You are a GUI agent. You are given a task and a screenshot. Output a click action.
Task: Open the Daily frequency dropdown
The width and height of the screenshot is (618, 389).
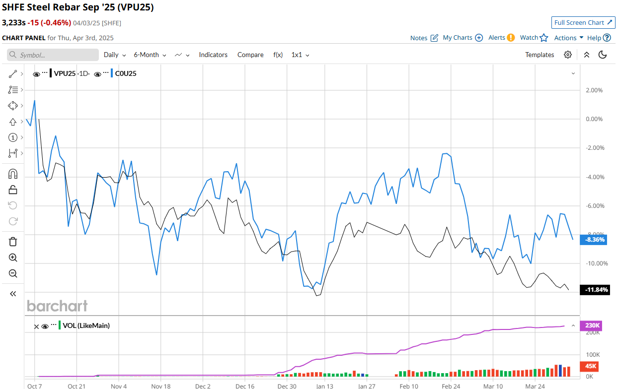pos(114,55)
